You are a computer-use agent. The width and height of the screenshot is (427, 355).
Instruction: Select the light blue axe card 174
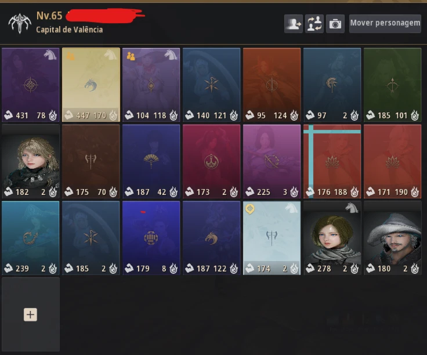click(272, 238)
